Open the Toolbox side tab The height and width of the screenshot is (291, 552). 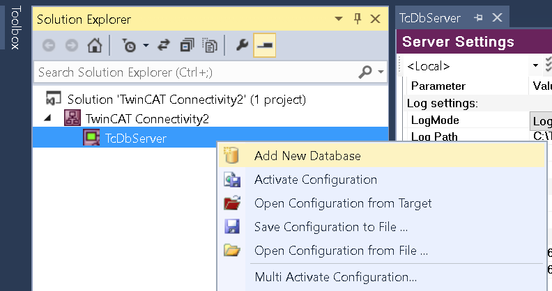click(15, 27)
